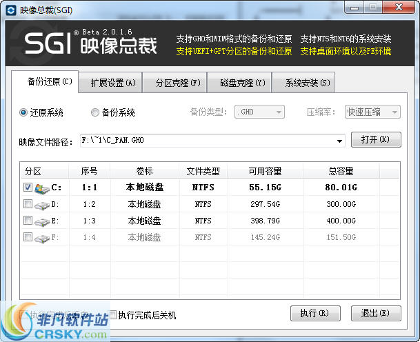Viewport: 420px width, 342px height.
Task: Click the 151.50G cell in F: row
Action: tap(341, 237)
